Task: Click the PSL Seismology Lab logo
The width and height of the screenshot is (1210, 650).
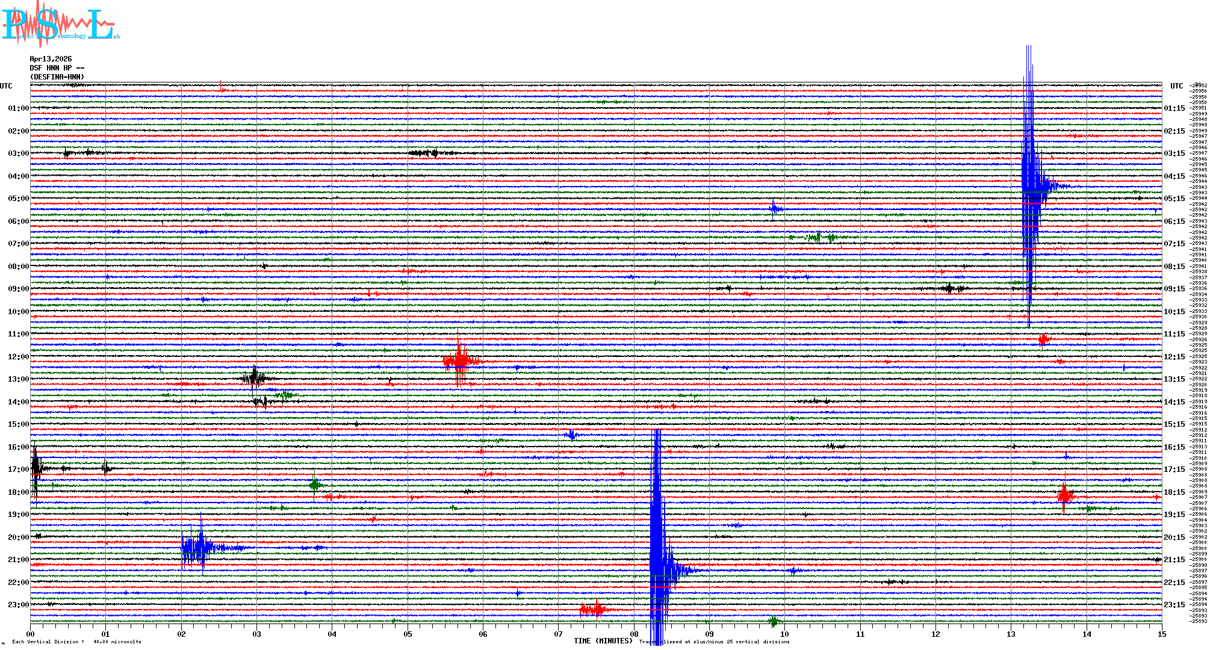Action: tap(59, 24)
